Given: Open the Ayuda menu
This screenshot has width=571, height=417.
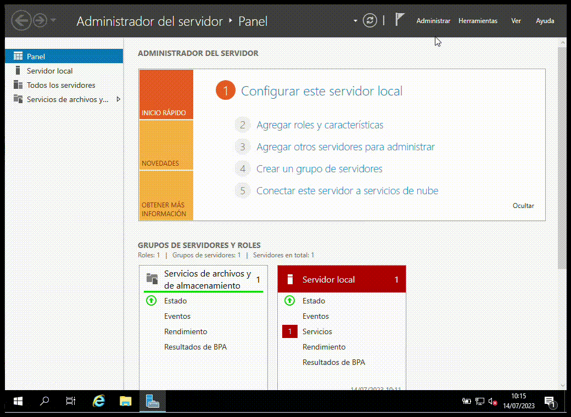Looking at the screenshot, I should tap(545, 21).
